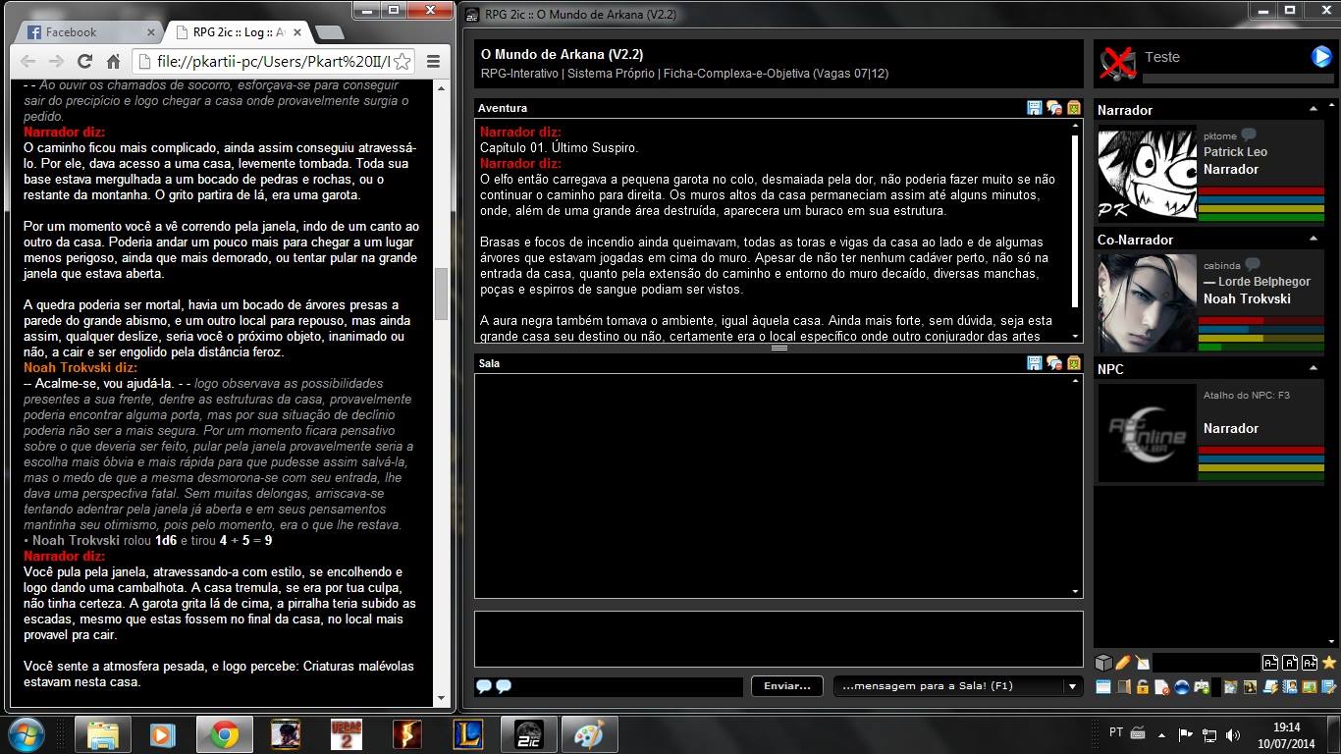The image size is (1341, 754).
Task: Toggle the muted music icon beside Teste
Action: pos(1117,63)
